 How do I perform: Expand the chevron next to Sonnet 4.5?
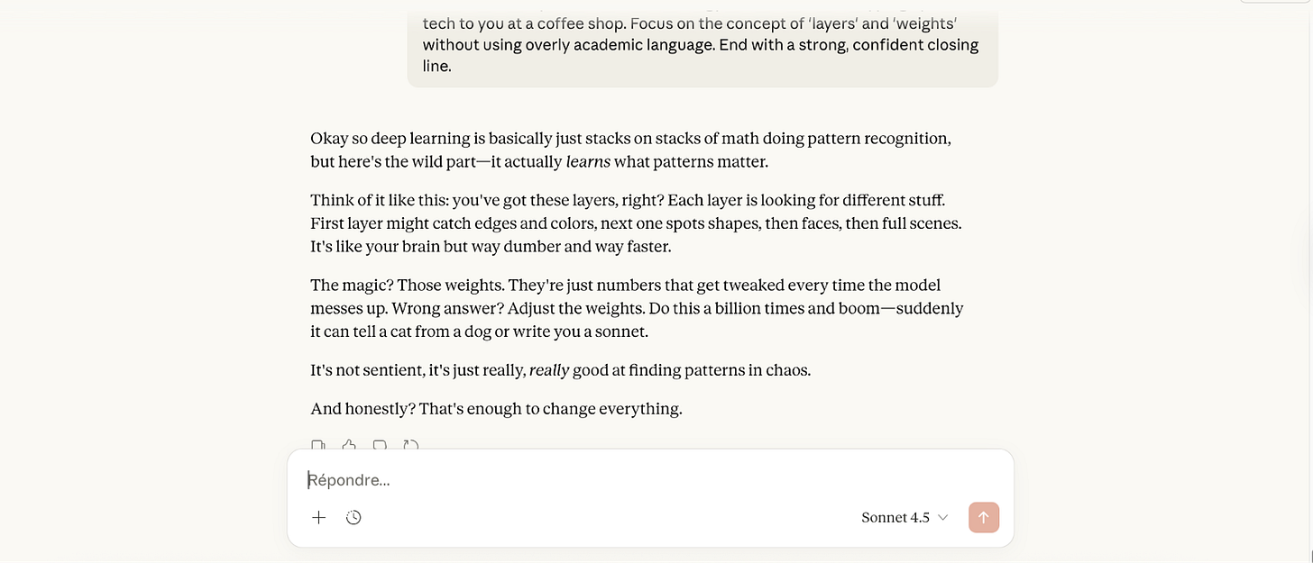943,517
